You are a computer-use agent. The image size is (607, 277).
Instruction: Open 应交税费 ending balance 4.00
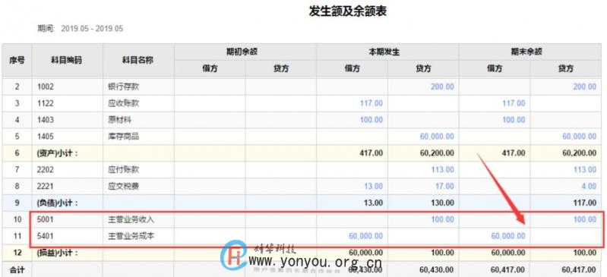click(x=589, y=187)
